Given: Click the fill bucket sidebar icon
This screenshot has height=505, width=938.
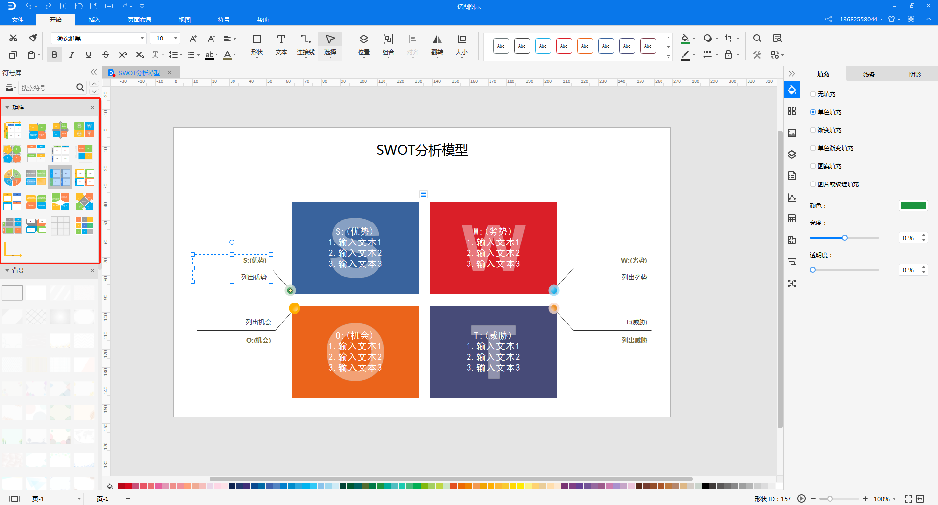Looking at the screenshot, I should point(792,90).
